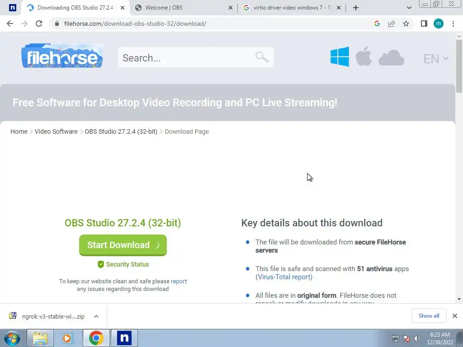Click Chrome icon in taskbar
The height and width of the screenshot is (347, 463).
(96, 338)
